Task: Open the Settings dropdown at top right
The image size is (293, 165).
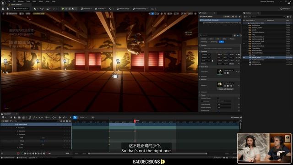Action: point(285,9)
